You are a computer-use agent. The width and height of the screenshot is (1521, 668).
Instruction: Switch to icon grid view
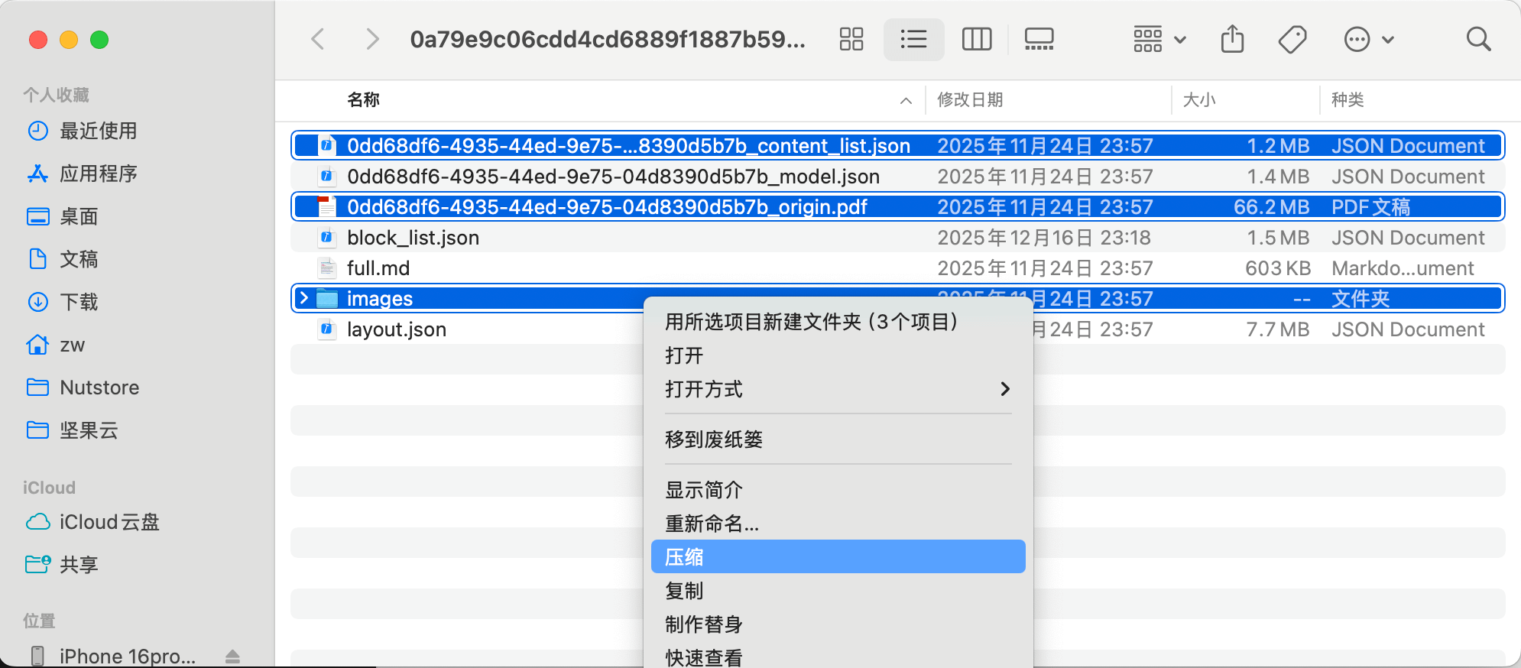(x=851, y=39)
